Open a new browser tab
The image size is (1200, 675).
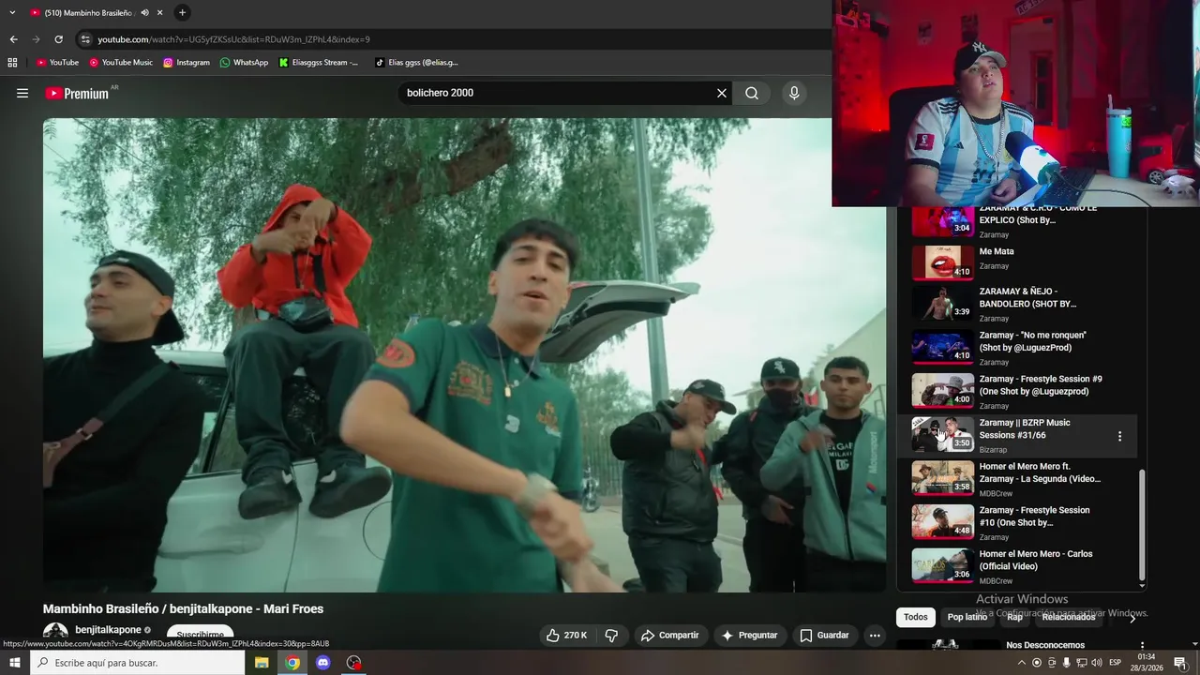[x=182, y=12]
